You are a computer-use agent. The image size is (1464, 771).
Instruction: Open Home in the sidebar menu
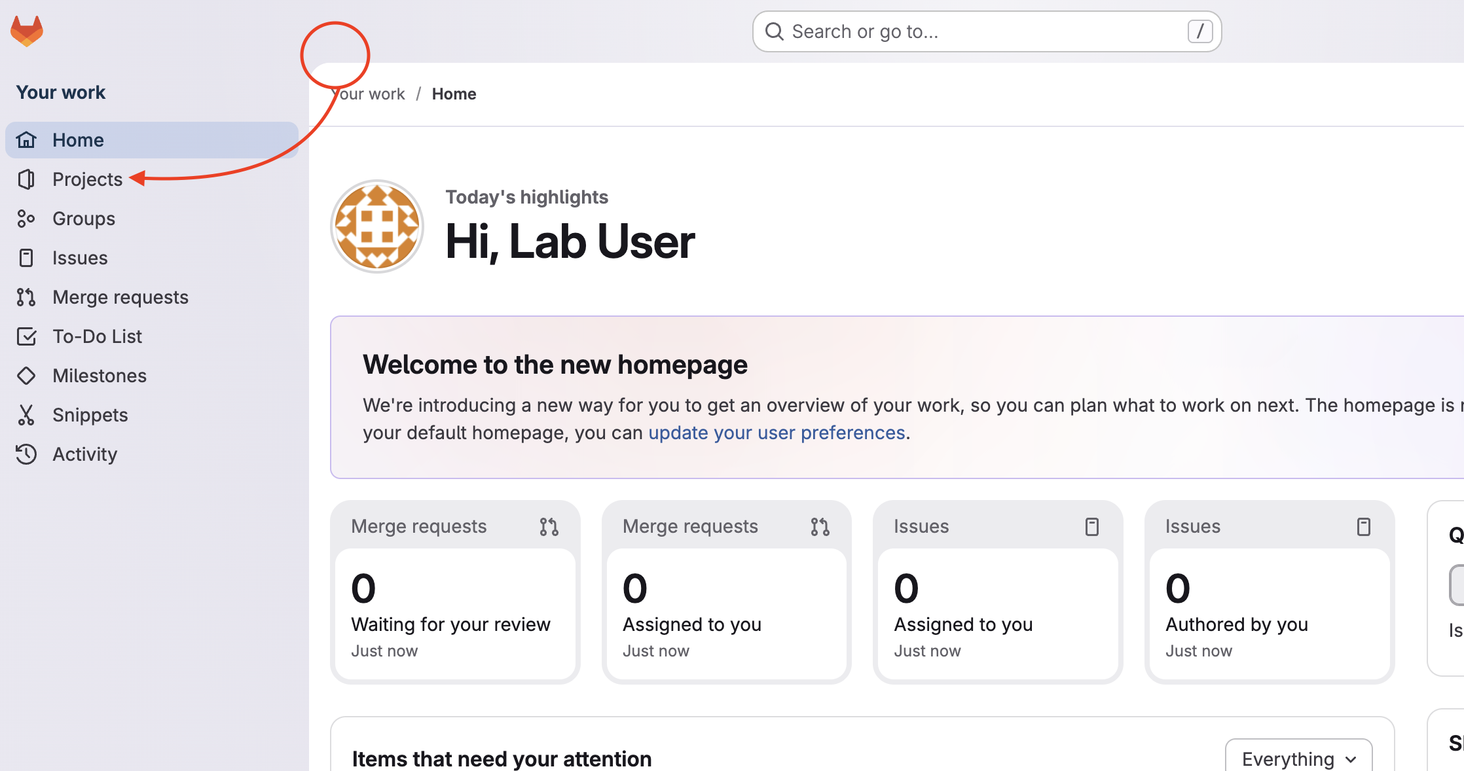[x=152, y=140]
